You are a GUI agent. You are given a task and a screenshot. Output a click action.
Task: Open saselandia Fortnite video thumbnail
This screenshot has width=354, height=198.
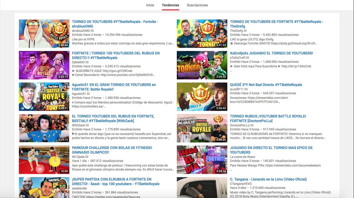pyautogui.click(x=44, y=187)
